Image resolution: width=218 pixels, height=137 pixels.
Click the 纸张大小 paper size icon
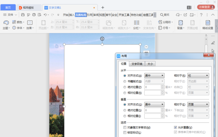click(124, 23)
